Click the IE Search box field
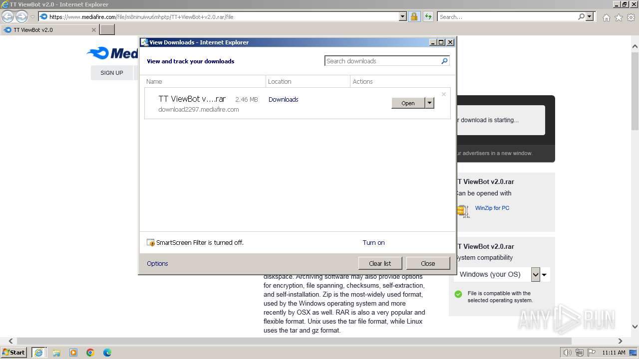 (507, 16)
